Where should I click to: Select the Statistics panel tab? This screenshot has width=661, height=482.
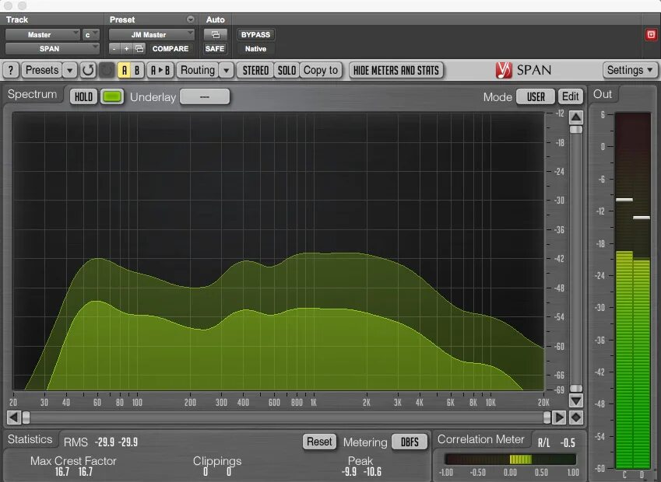pos(30,439)
